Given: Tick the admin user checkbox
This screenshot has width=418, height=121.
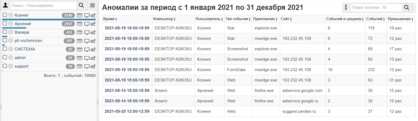Looking at the screenshot, I should tap(5, 58).
